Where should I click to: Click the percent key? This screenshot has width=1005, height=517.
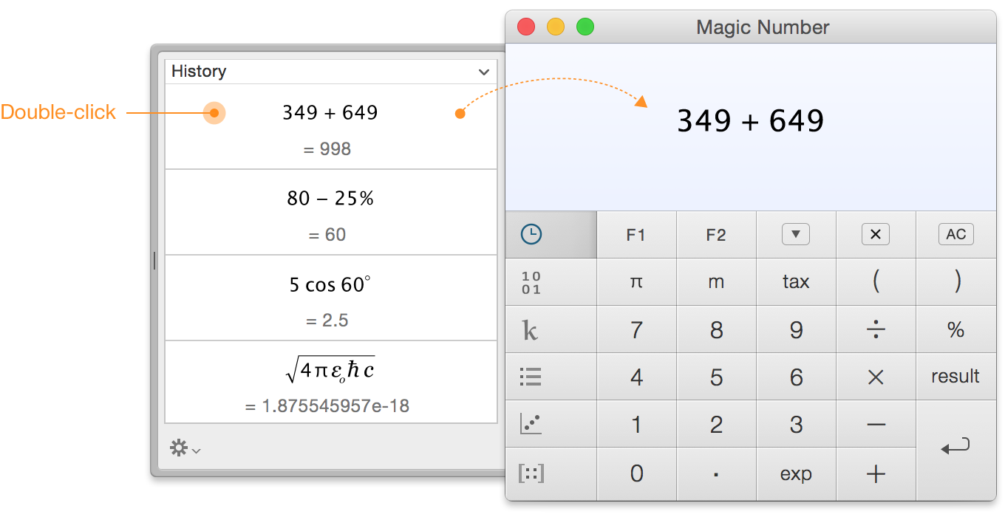point(956,329)
